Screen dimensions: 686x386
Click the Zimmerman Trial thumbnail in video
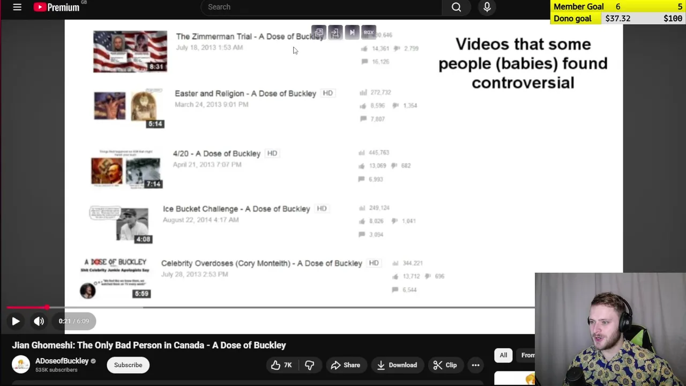tap(130, 51)
